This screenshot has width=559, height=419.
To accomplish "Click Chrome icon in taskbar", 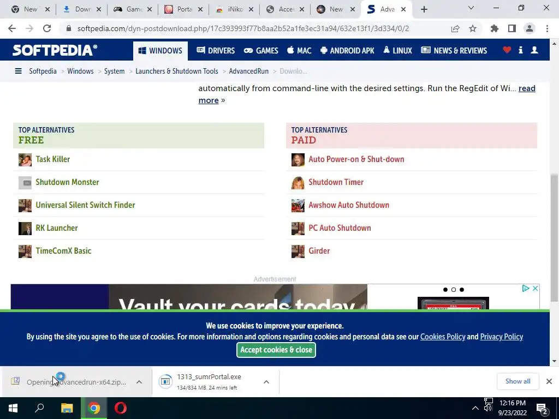I will [94, 408].
